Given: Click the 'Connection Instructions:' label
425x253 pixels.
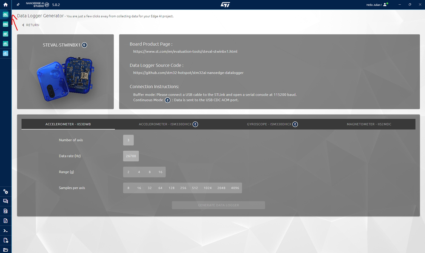Looking at the screenshot, I should [x=154, y=87].
